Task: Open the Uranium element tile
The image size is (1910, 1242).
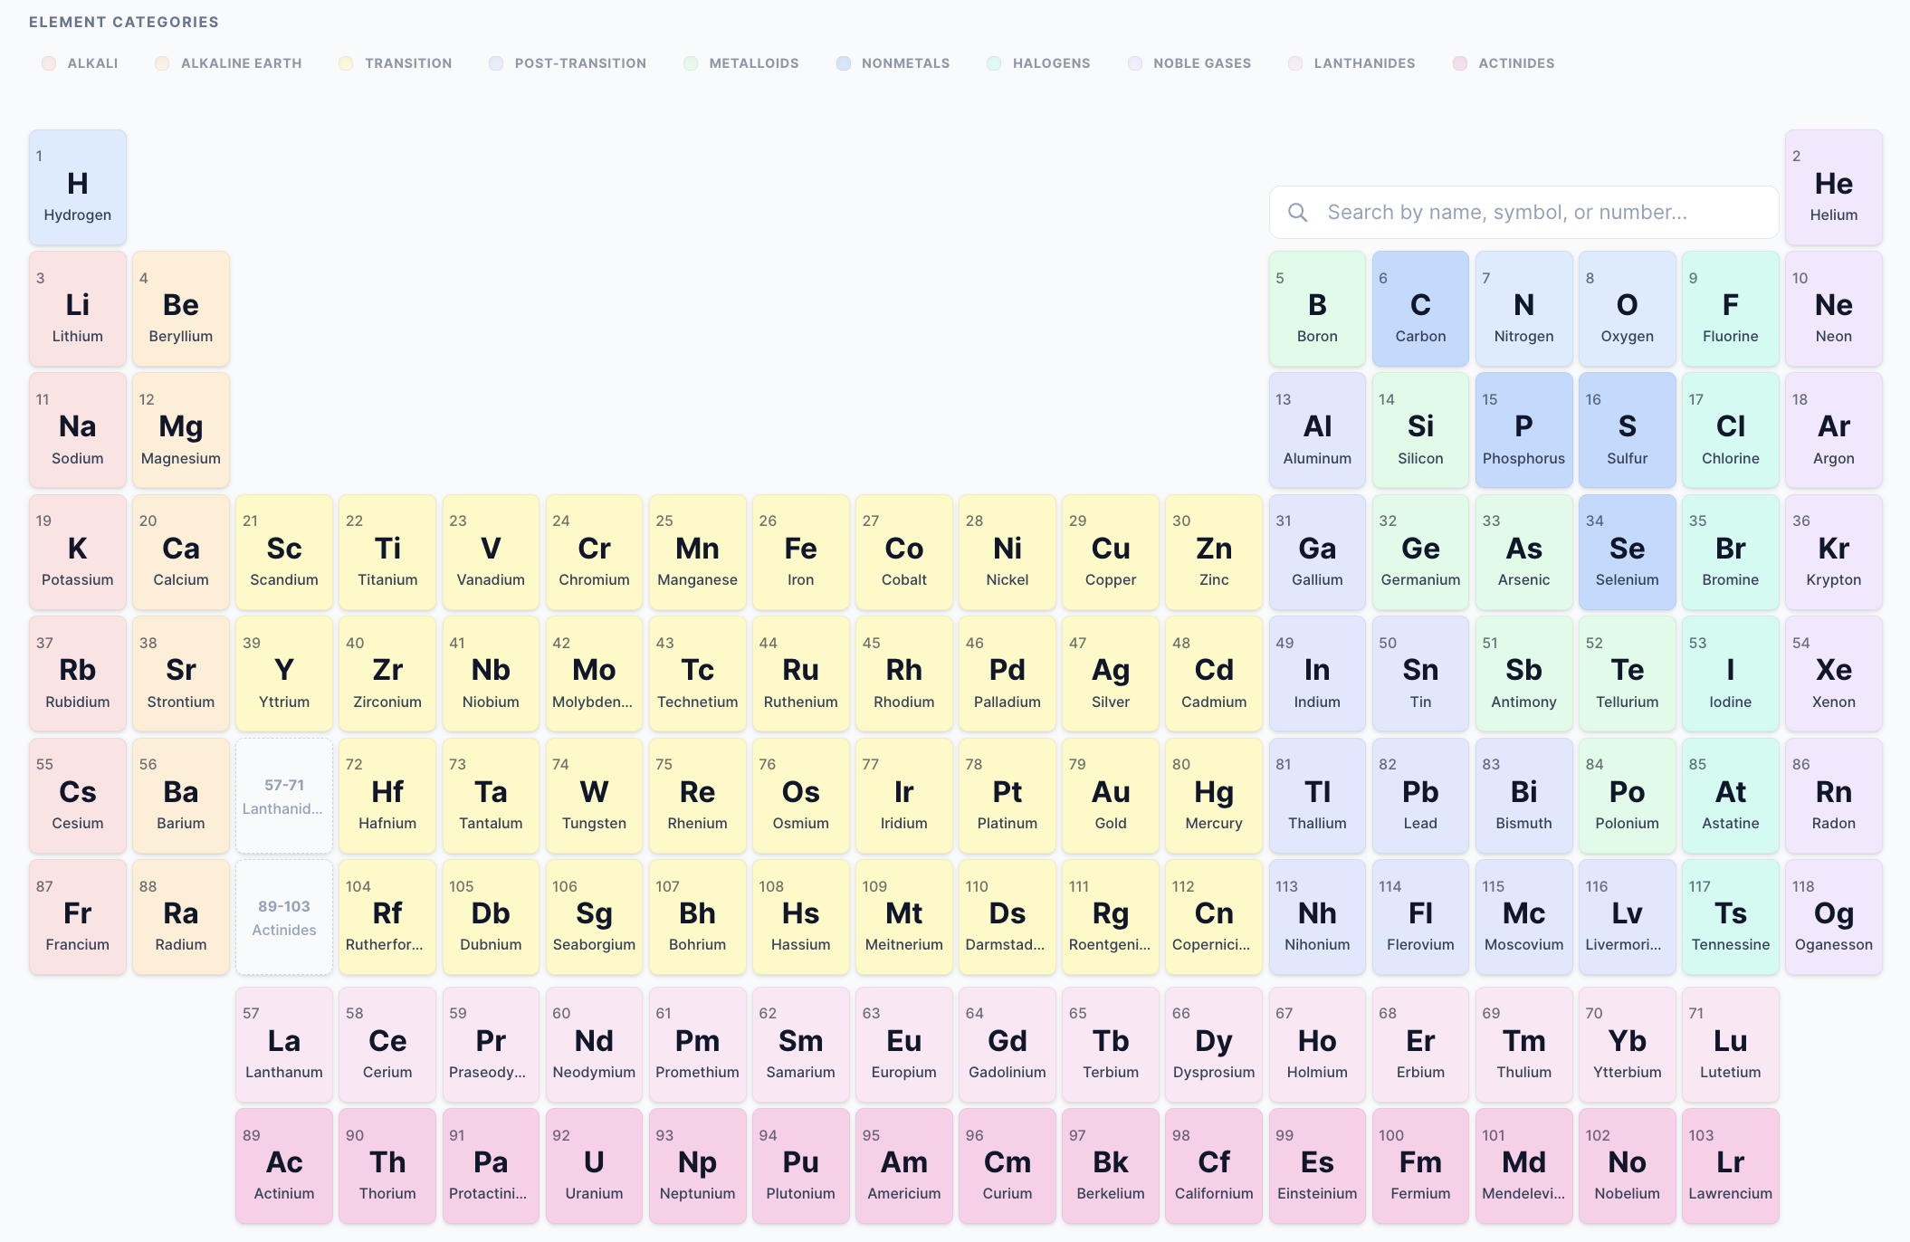Action: tap(594, 1166)
